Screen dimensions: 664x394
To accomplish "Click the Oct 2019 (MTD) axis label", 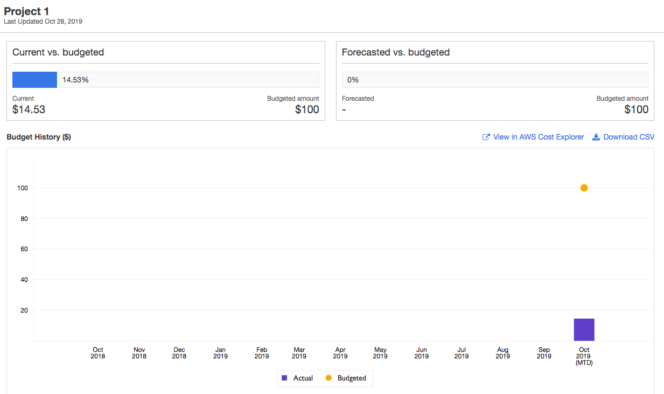I will click(x=584, y=356).
